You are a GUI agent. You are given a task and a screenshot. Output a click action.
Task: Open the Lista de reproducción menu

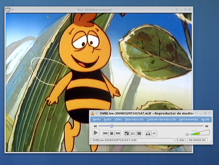coord(162,120)
